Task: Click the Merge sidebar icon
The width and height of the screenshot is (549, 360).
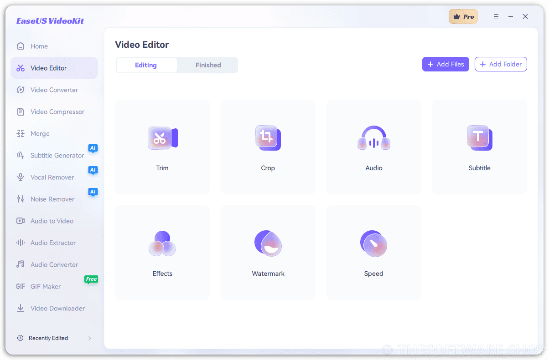Action: pos(21,133)
